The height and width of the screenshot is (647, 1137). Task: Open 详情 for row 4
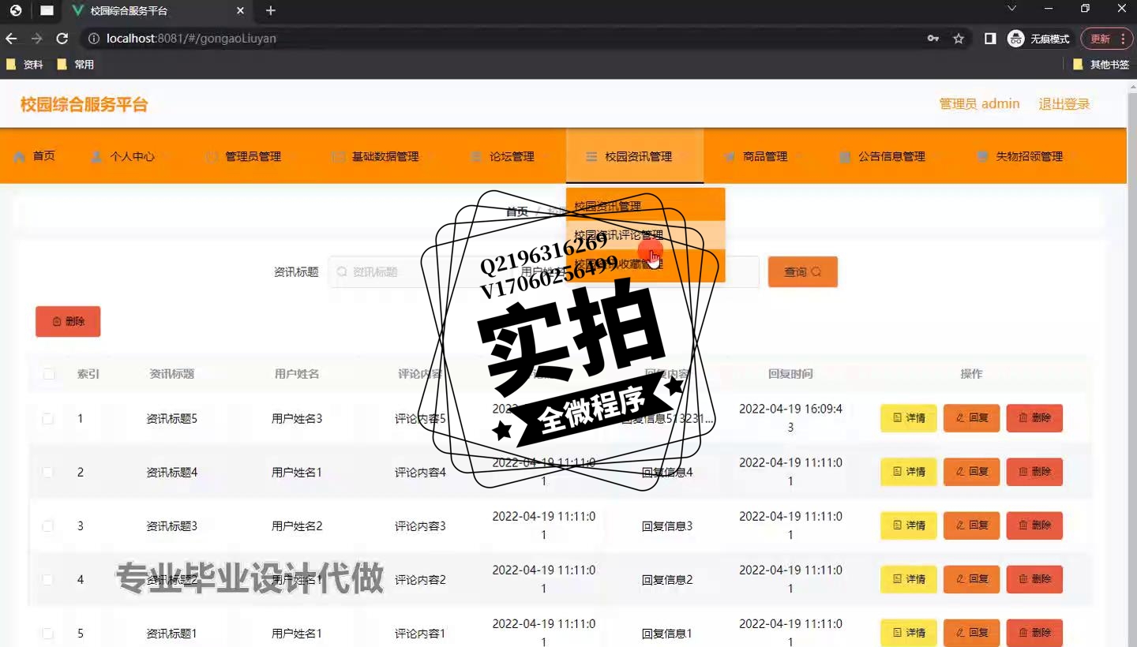(909, 579)
